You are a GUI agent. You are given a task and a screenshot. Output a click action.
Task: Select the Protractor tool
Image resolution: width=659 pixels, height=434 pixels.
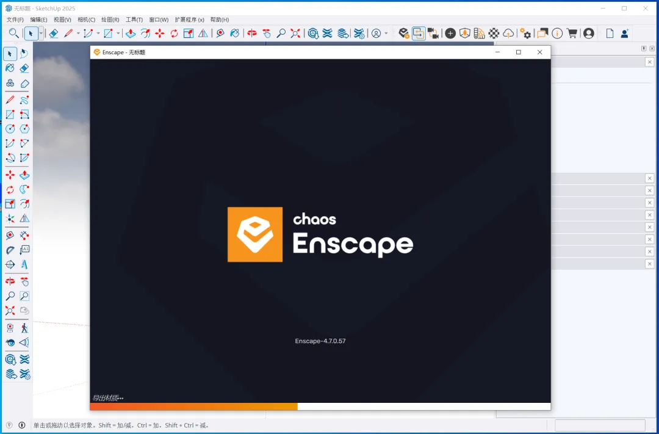10,250
